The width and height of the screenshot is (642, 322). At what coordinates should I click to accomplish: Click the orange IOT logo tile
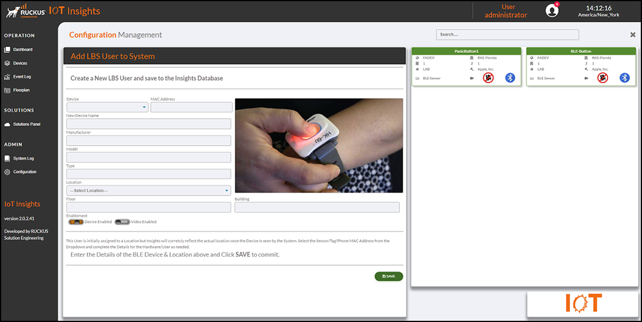(x=584, y=304)
